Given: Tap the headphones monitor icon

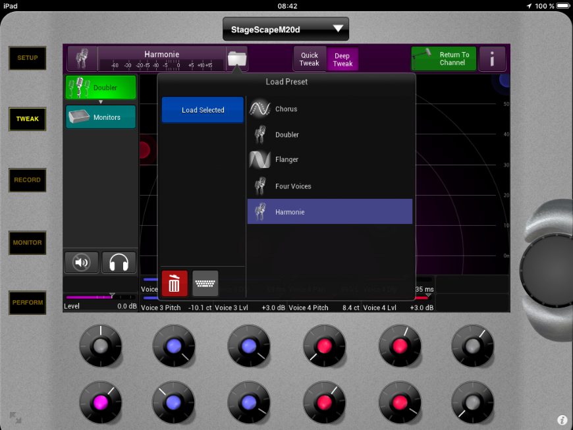Looking at the screenshot, I should coord(119,263).
